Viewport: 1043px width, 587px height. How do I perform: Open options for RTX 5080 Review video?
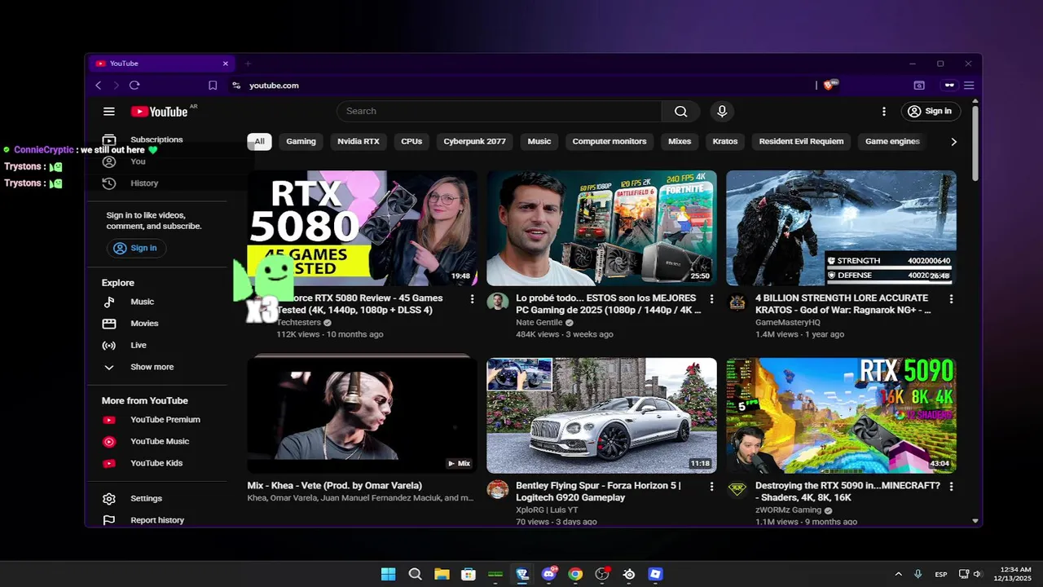(472, 299)
